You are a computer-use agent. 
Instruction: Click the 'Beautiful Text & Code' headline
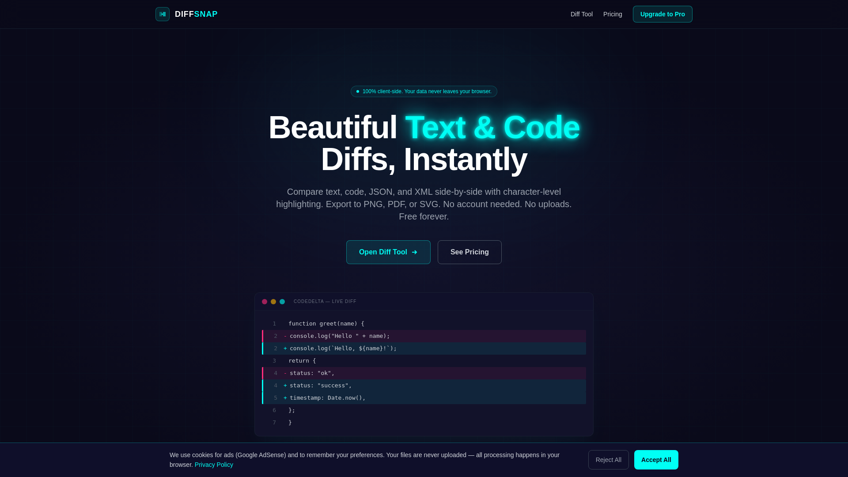pos(424,128)
